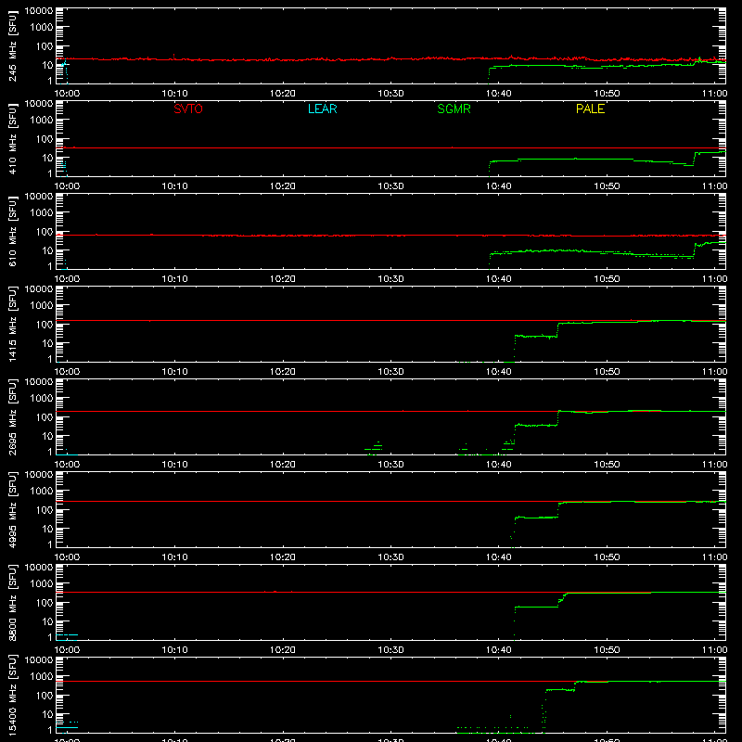Select the '4995 MHz [SFU]' axis title

tap(12, 509)
